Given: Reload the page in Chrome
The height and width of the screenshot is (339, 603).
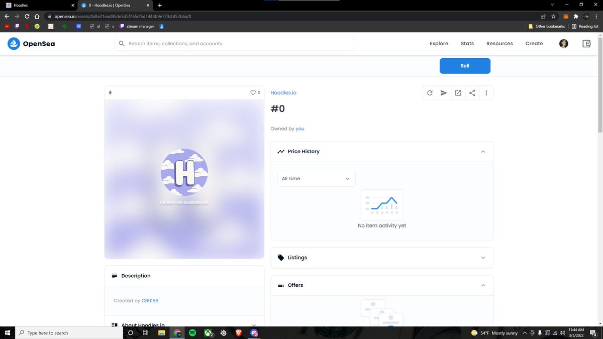Looking at the screenshot, I should pos(27,16).
